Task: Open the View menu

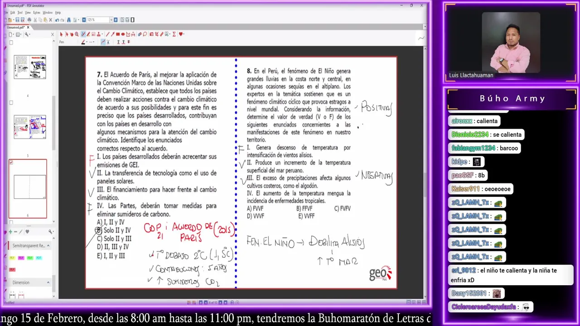Action: click(x=28, y=13)
